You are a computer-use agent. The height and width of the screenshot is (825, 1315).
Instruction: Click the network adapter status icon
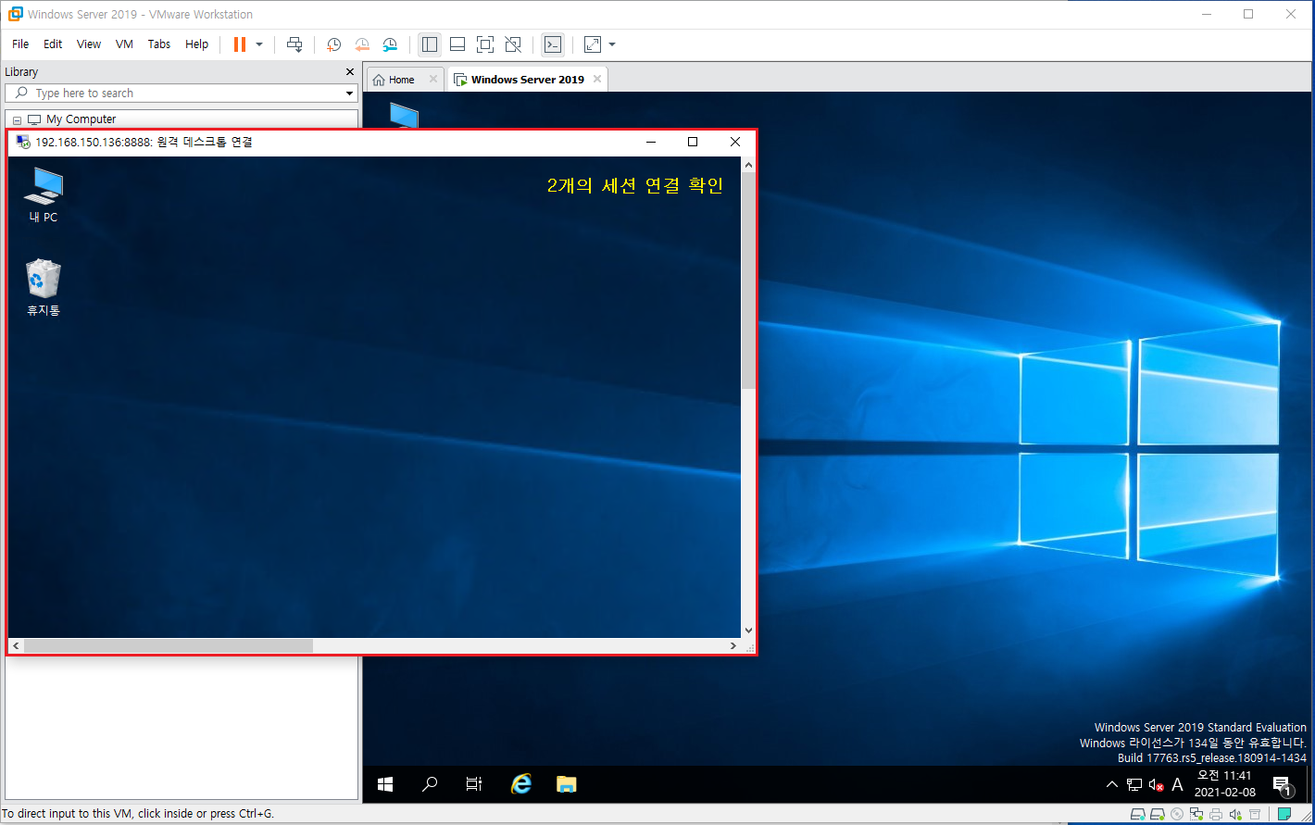(1196, 814)
